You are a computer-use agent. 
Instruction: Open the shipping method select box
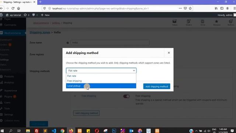(101, 71)
